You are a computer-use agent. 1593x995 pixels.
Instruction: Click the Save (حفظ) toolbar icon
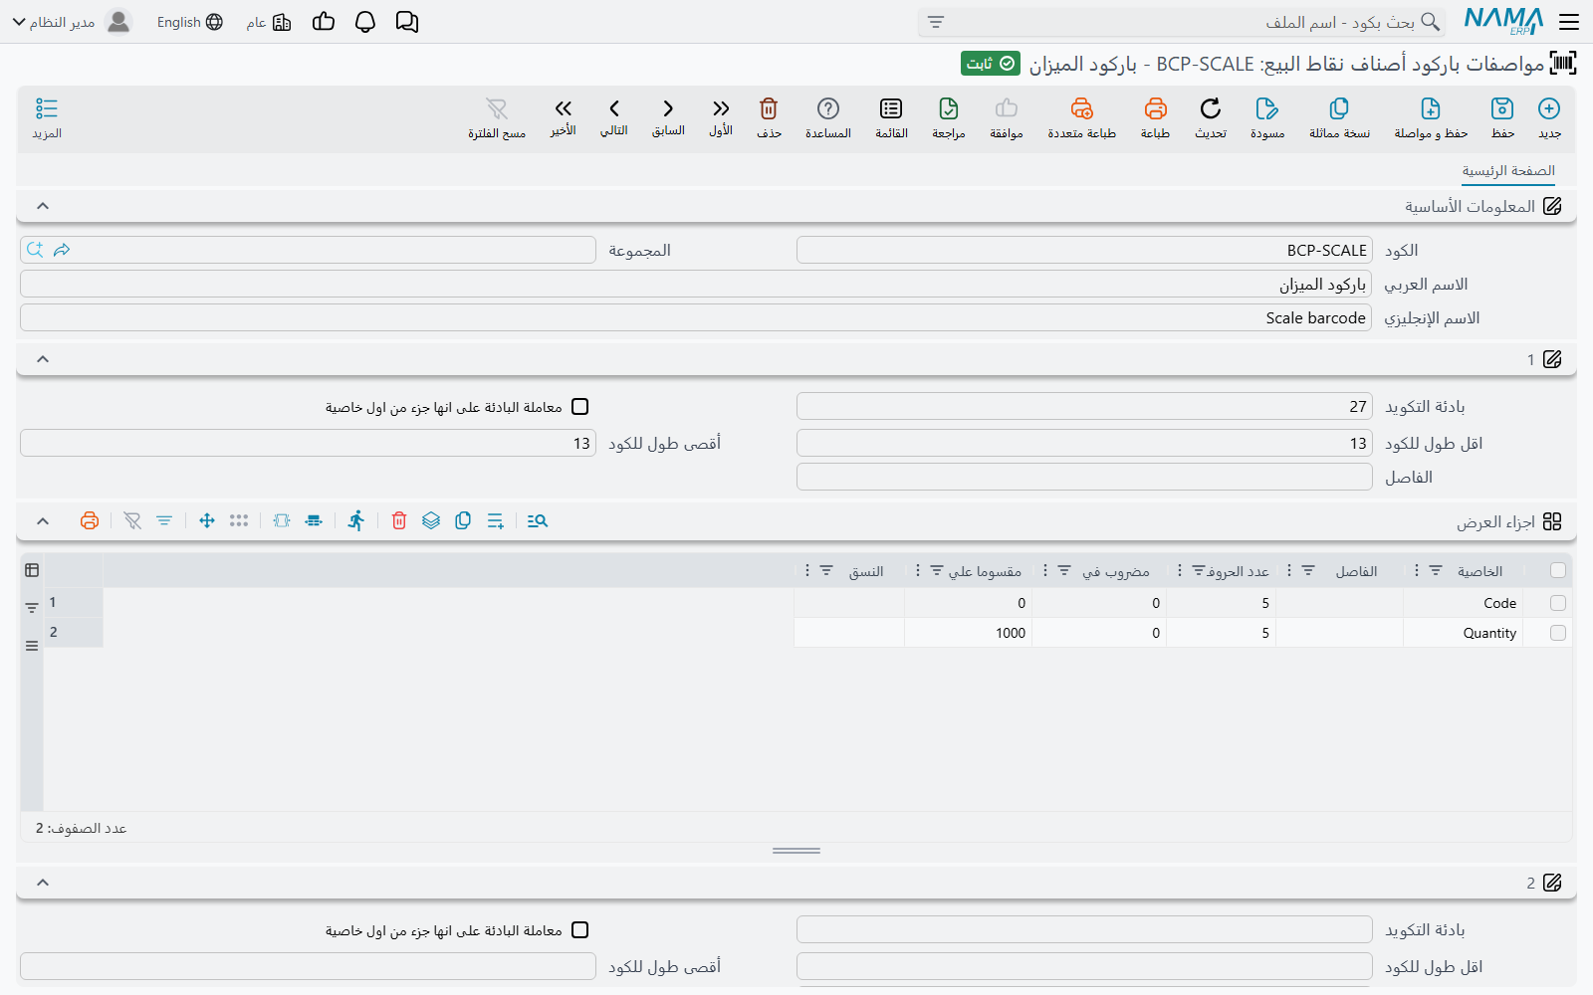pyautogui.click(x=1502, y=108)
